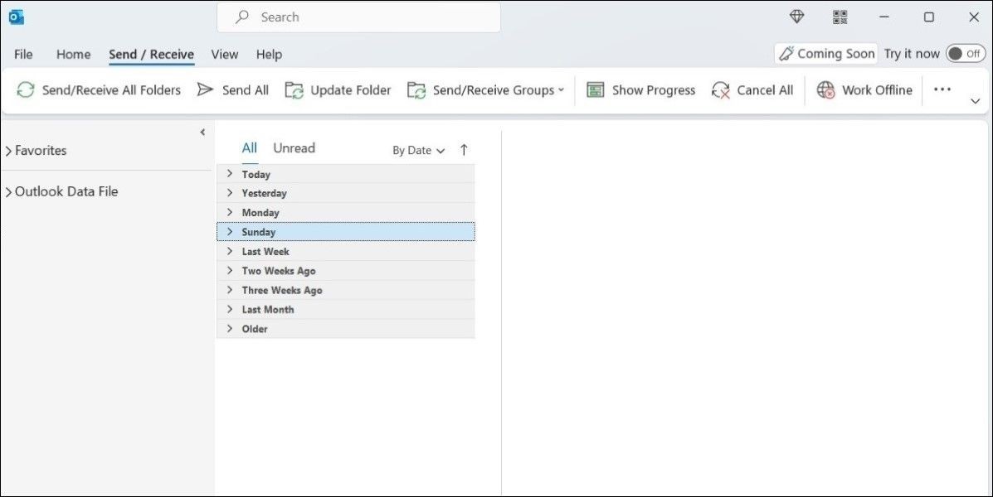Click the 'Last Week' header text

(265, 251)
